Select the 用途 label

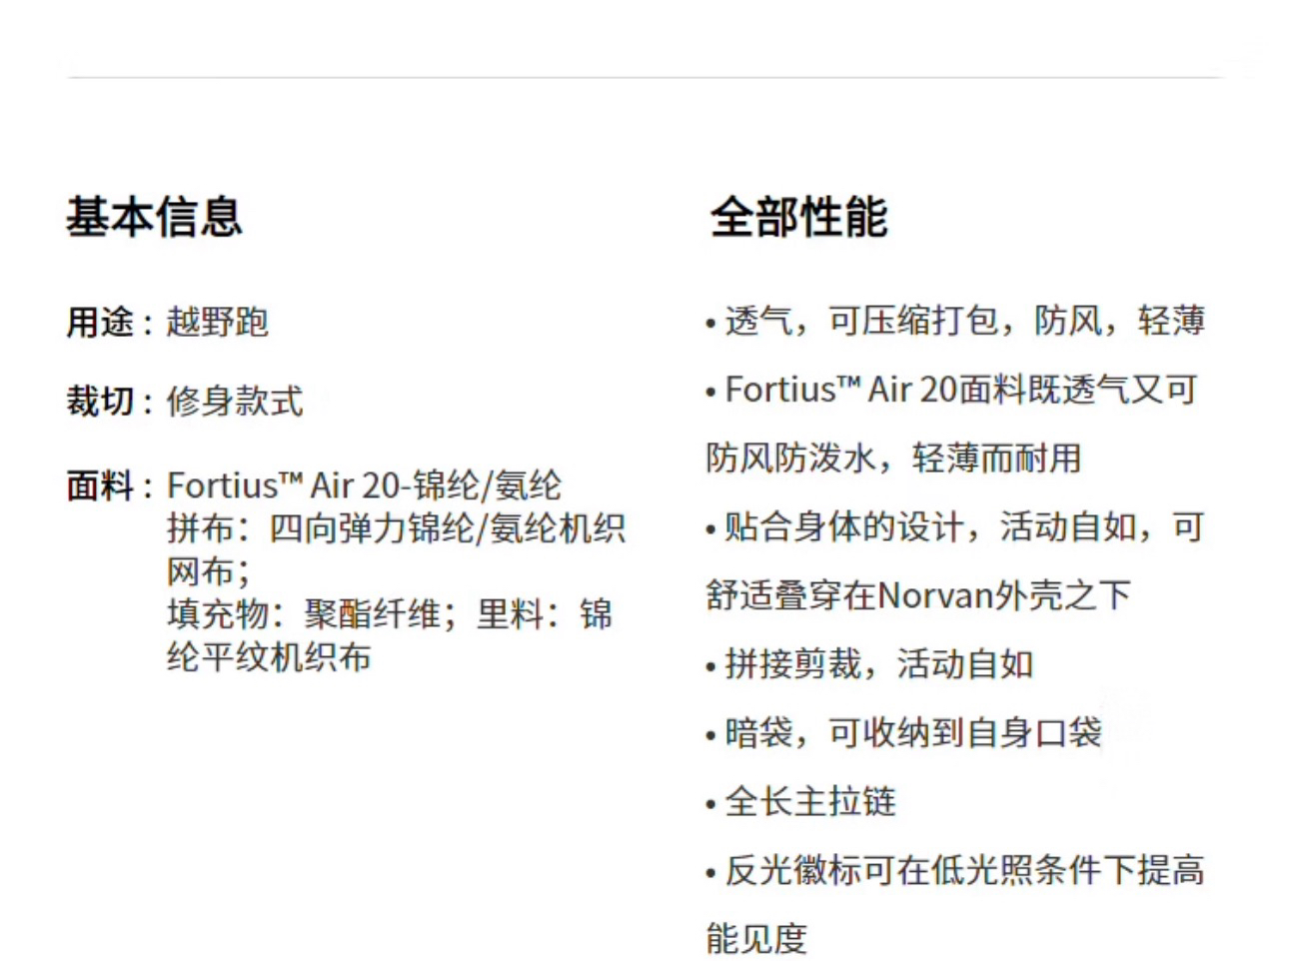click(100, 323)
